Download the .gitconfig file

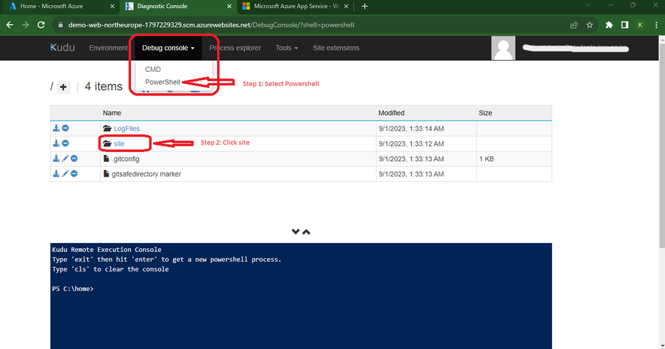tap(56, 159)
